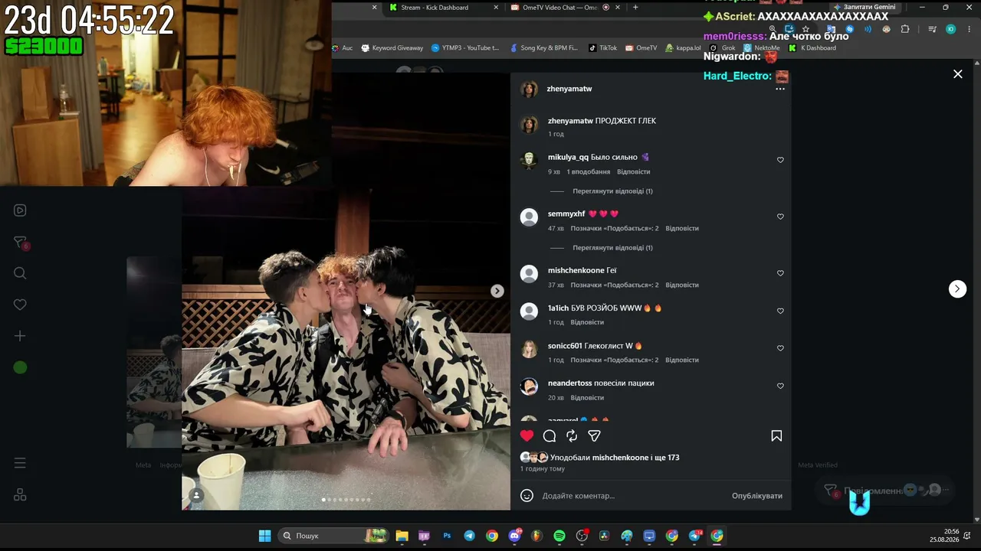
Task: Open the K Dashboard bookmark
Action: coord(812,48)
